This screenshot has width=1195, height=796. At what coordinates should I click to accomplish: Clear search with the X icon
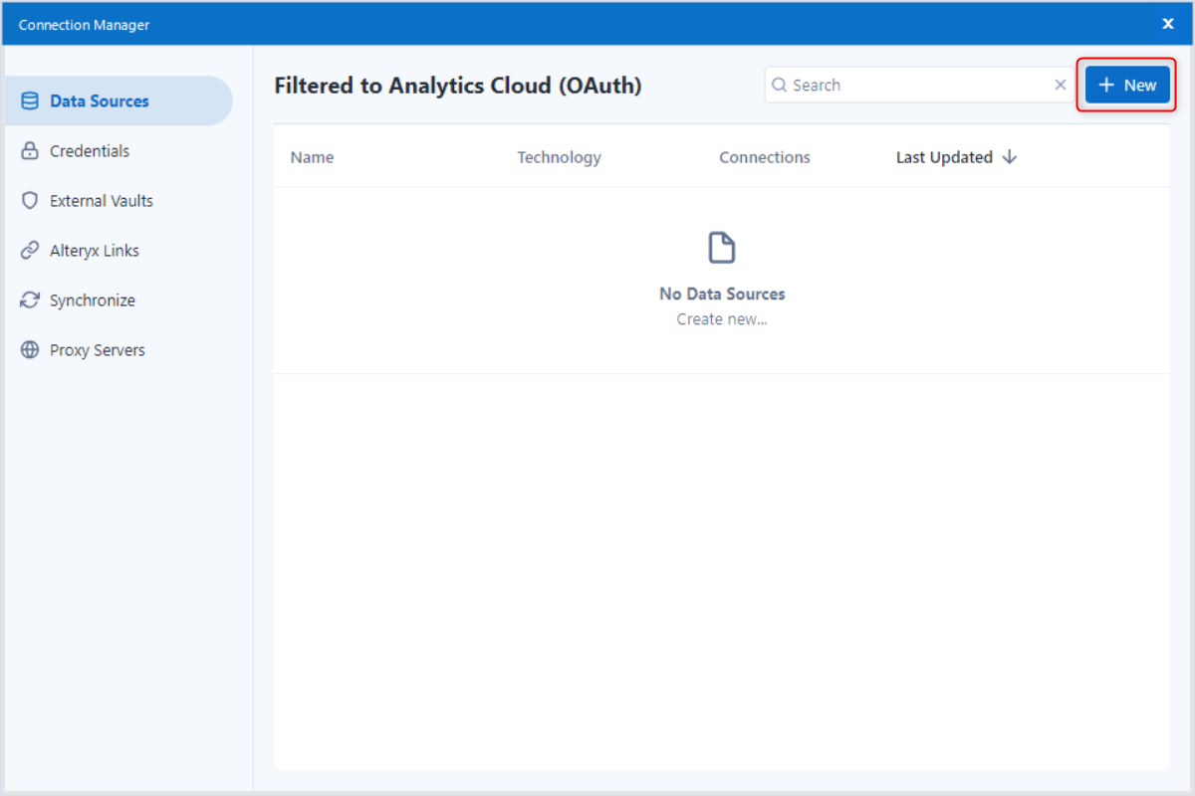click(1061, 86)
